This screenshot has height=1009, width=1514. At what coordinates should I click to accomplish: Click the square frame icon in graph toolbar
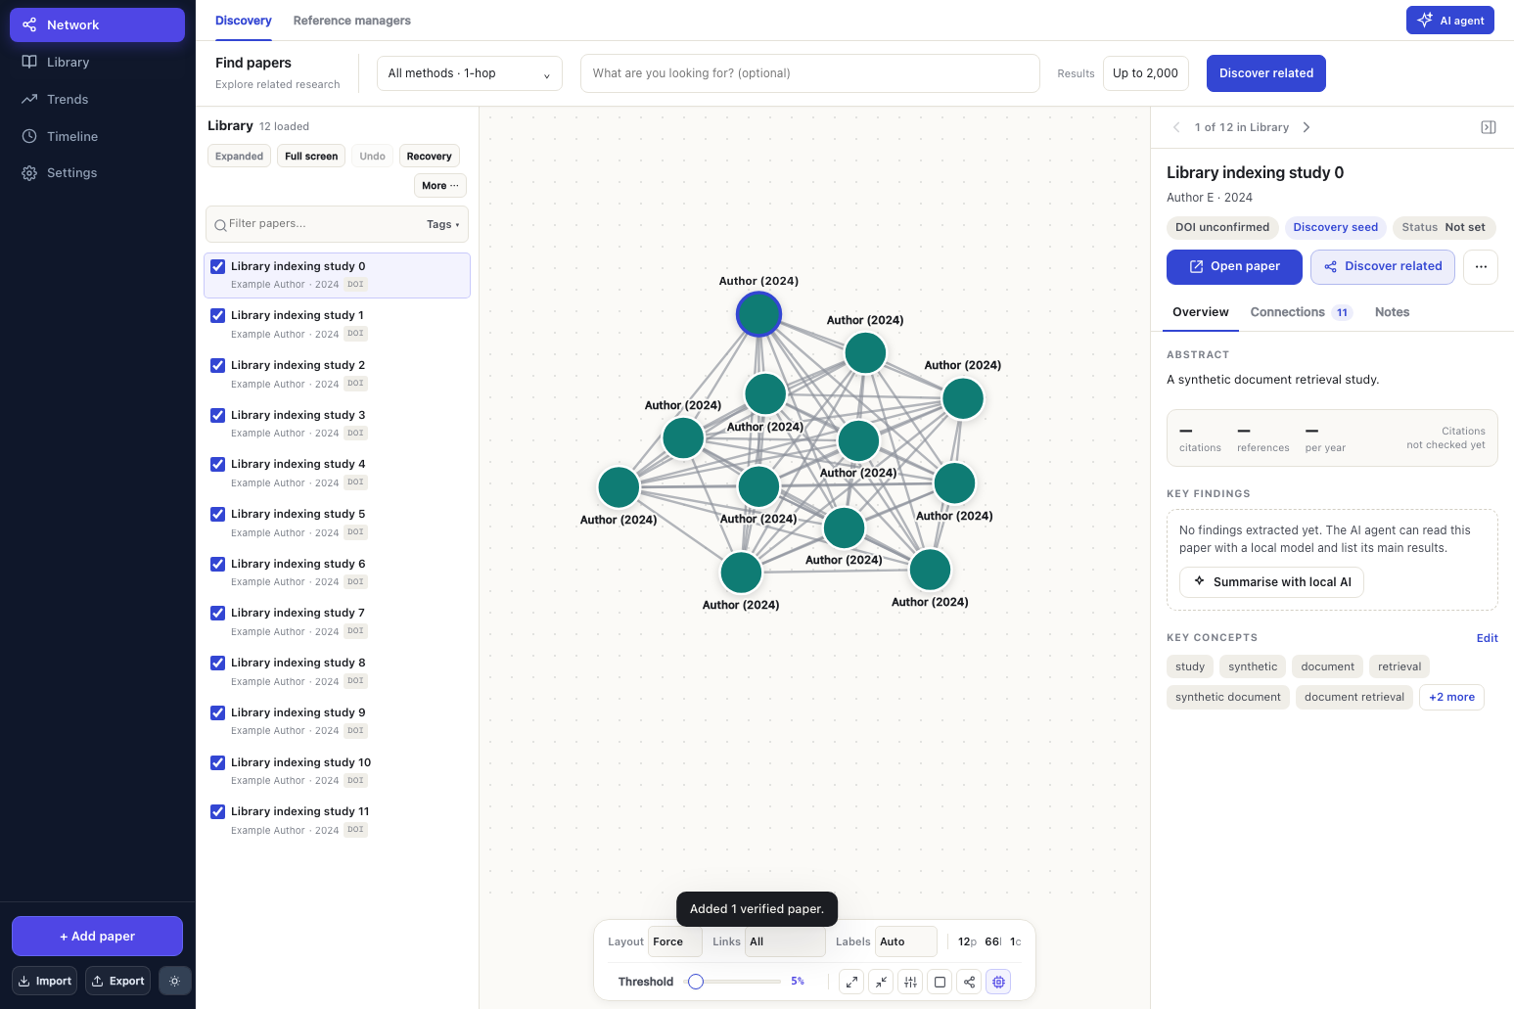pyautogui.click(x=940, y=982)
